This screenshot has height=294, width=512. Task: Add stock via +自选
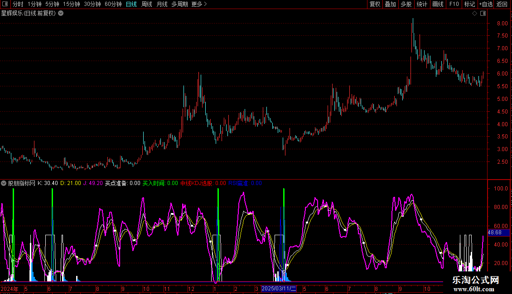pos(486,4)
